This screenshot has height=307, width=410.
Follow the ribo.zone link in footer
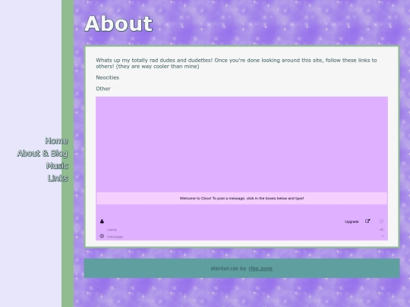[x=260, y=268]
